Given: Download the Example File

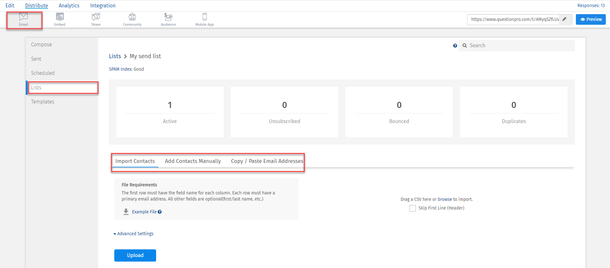Looking at the screenshot, I should point(144,212).
